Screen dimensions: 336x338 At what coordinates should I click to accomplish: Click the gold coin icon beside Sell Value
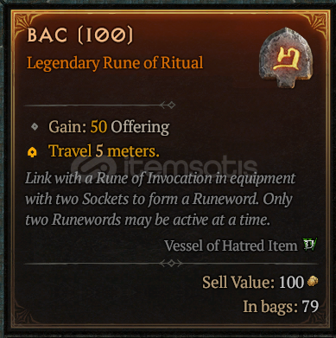point(313,281)
